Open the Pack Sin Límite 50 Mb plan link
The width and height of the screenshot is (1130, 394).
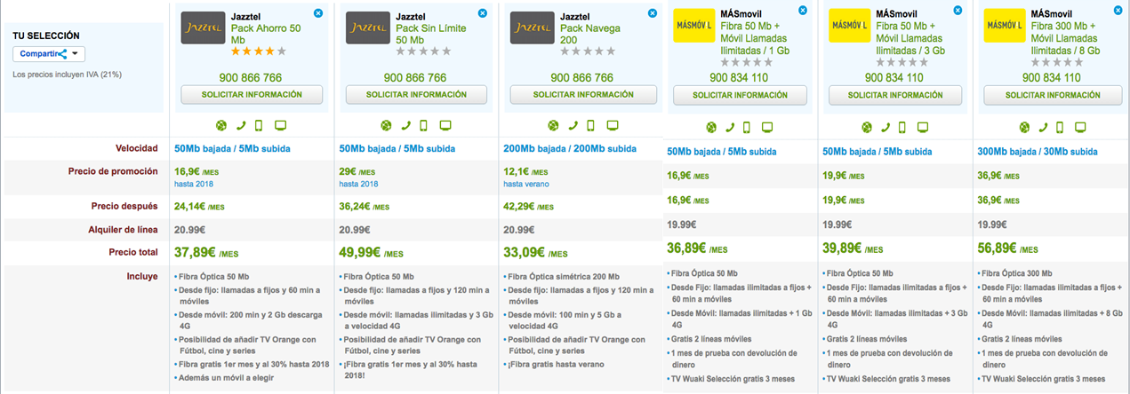pos(431,35)
